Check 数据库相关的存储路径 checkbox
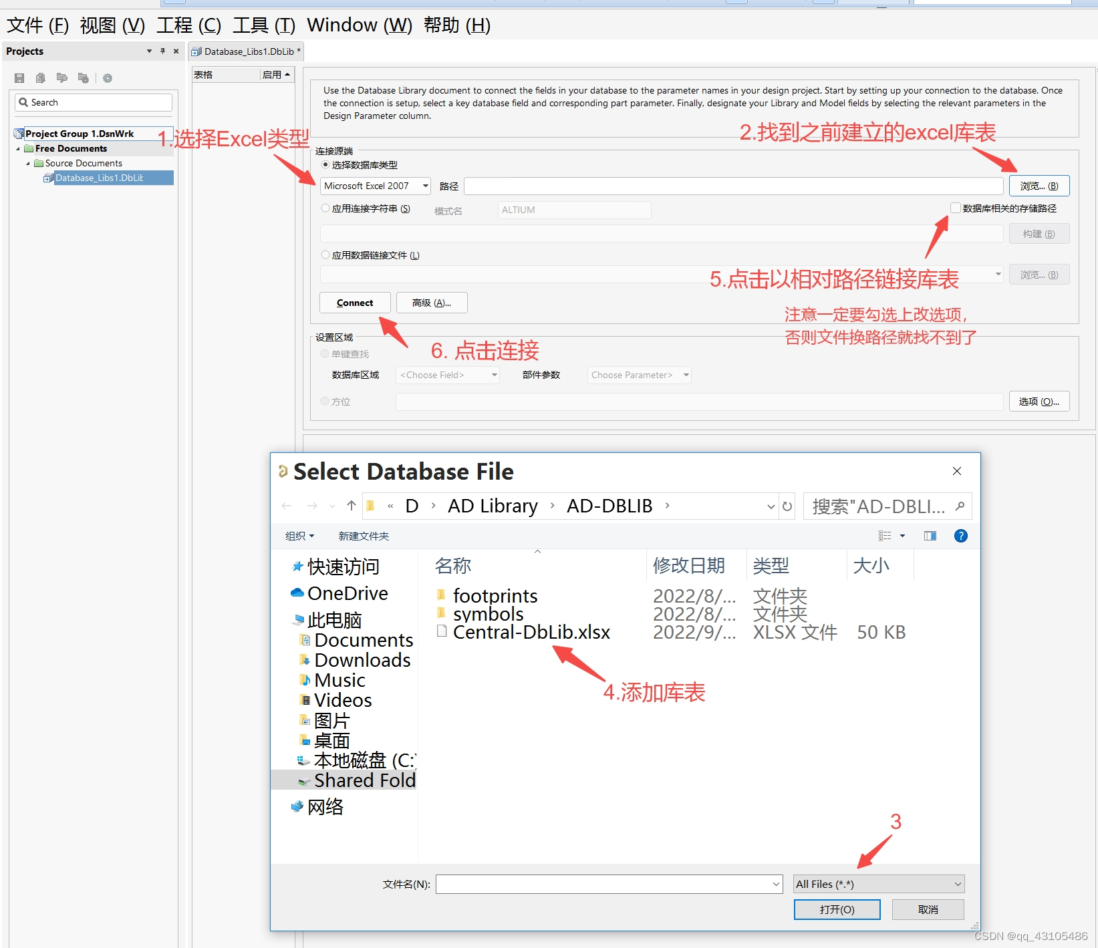Viewport: 1098px width, 948px height. (956, 208)
